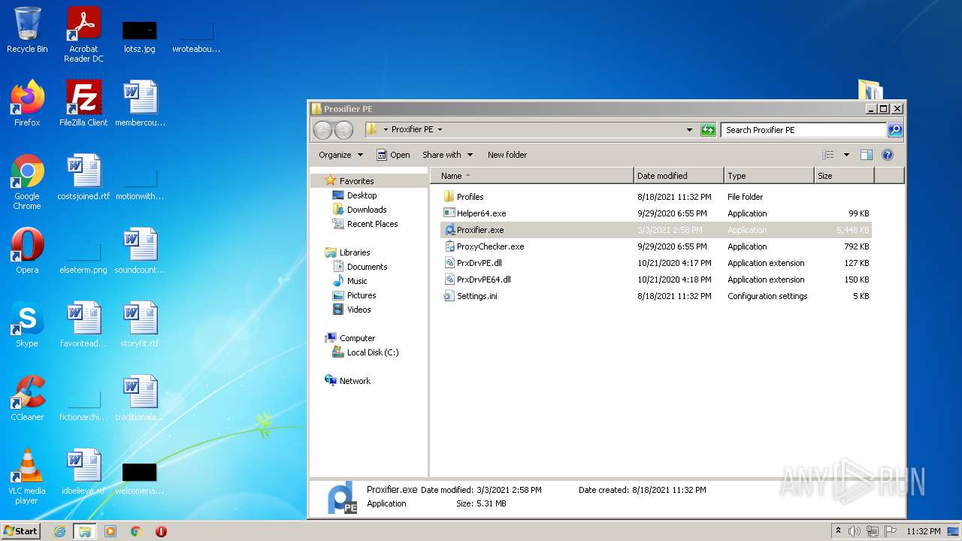The image size is (962, 541).
Task: Open Internet Explorer from taskbar
Action: pos(60,531)
